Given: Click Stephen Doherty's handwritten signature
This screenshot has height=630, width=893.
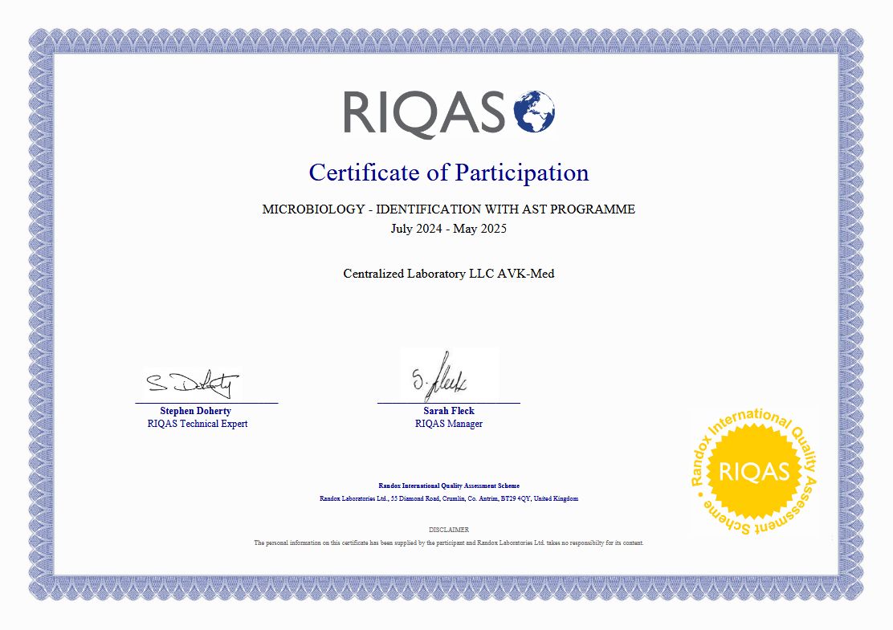Looking at the screenshot, I should point(192,384).
